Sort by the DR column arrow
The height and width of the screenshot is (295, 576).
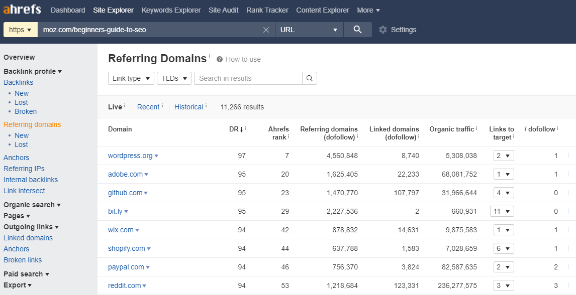pyautogui.click(x=241, y=129)
